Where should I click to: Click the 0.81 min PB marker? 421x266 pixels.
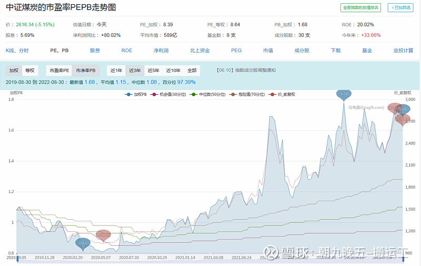[x=83, y=243]
